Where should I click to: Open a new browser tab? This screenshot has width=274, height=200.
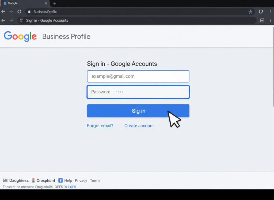pos(55,3)
